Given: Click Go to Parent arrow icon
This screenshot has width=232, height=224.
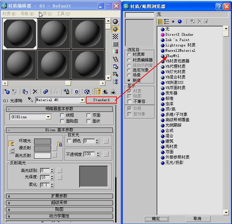Looking at the screenshot, I should point(105,91).
